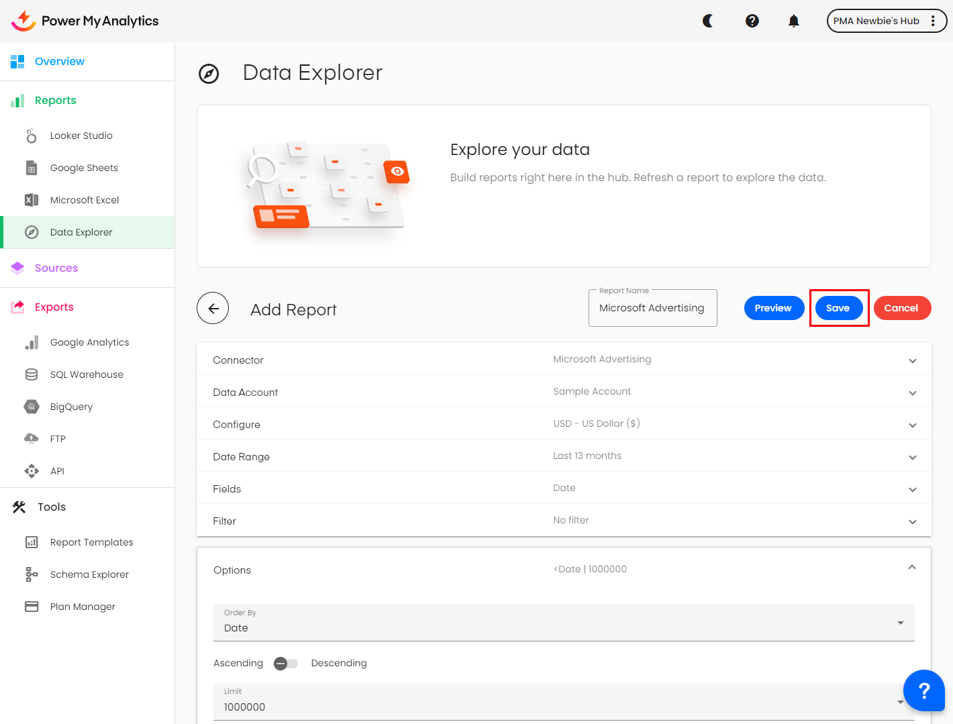Open the notifications bell
The height and width of the screenshot is (724, 953).
coord(794,21)
